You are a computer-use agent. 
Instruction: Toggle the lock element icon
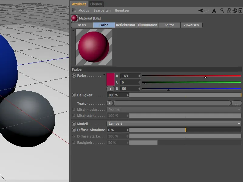[x=229, y=10]
